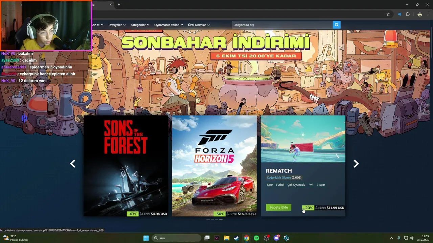Screen dimensions: 433x243
Task: Switch to Chrome in the taskbar
Action: coord(247,238)
